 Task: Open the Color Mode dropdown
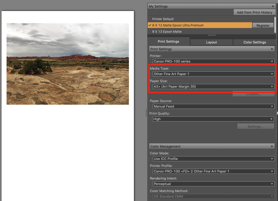tap(213, 159)
